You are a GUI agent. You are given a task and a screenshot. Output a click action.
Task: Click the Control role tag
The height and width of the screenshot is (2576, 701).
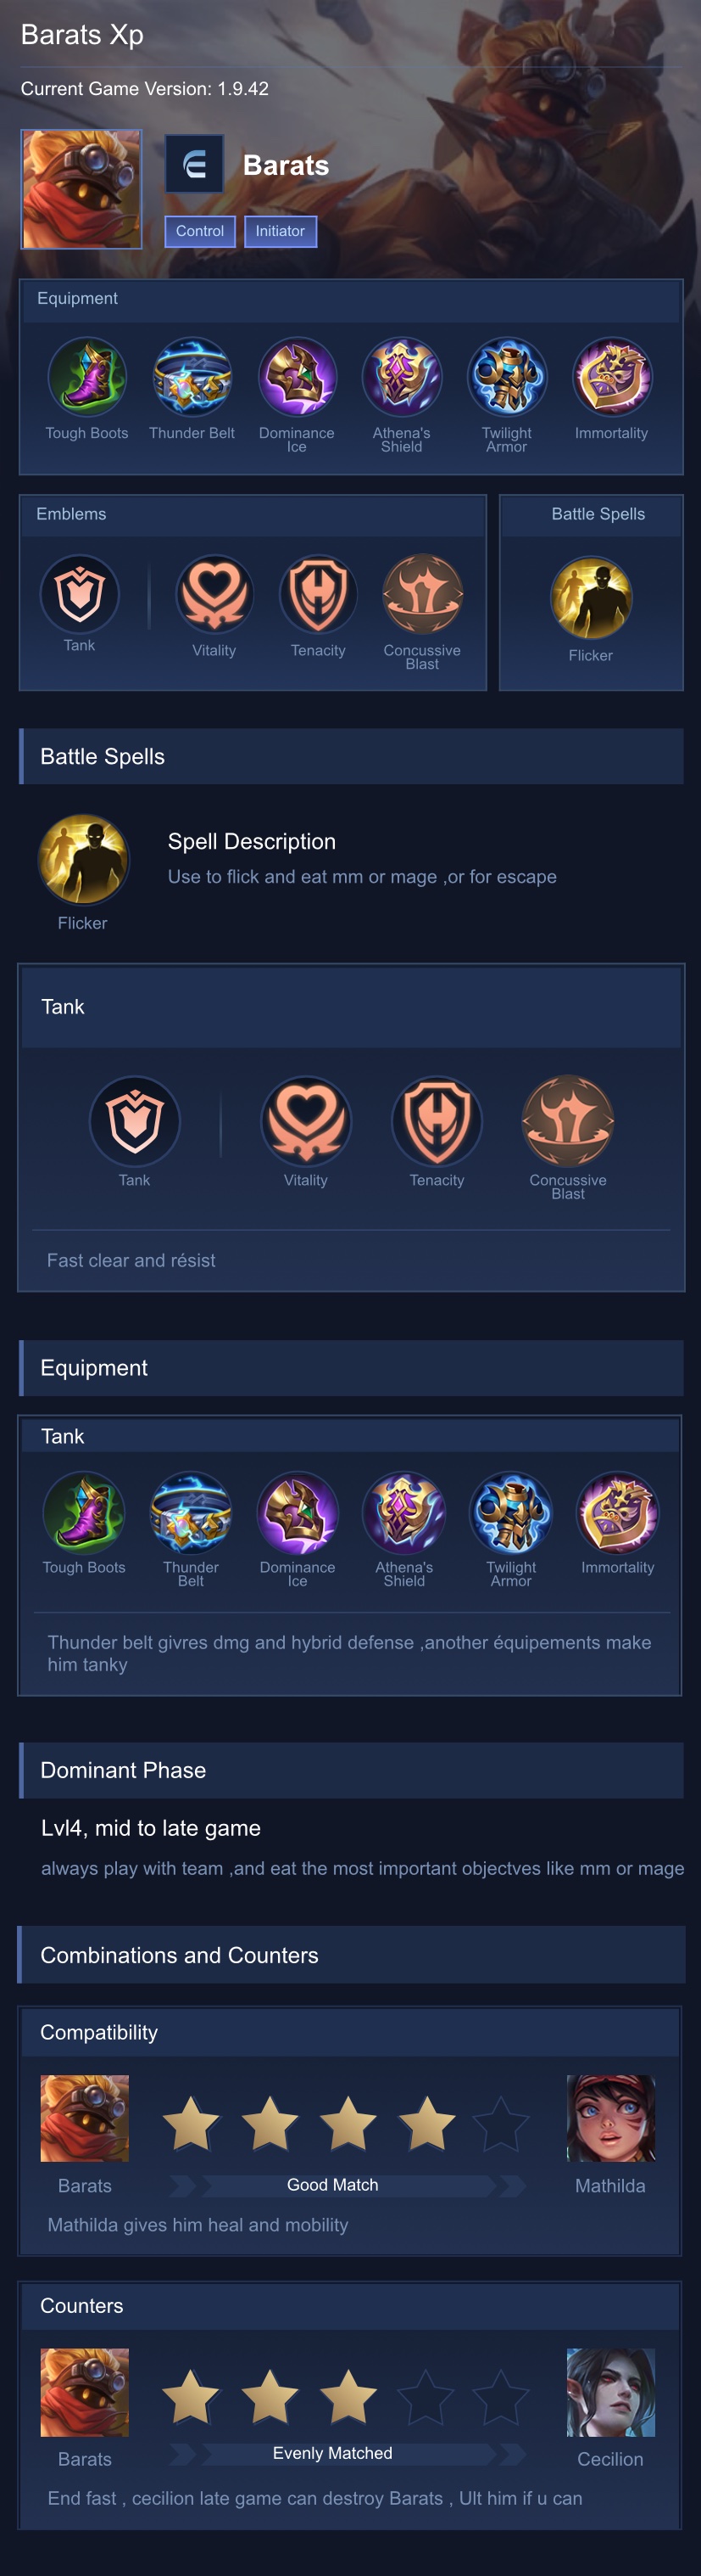pyautogui.click(x=200, y=231)
